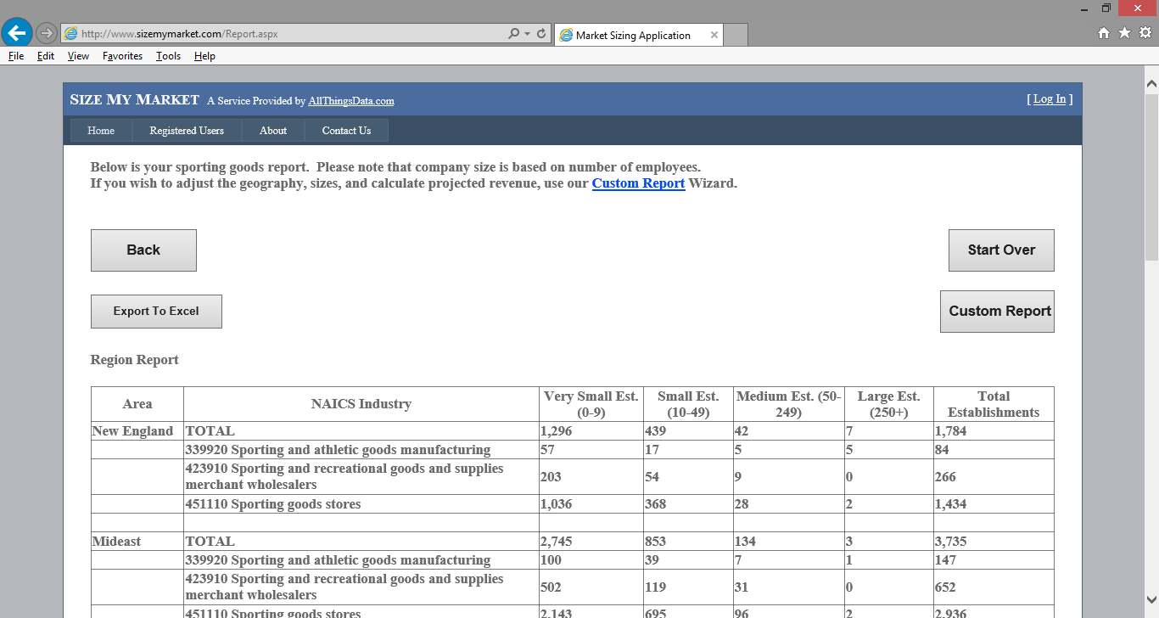Click the Large Est. (250+) header
Viewport: 1159px width, 618px height.
[889, 404]
